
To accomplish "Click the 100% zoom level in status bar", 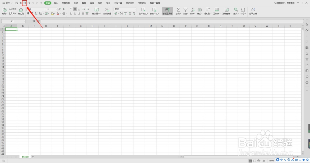I will (x=272, y=161).
